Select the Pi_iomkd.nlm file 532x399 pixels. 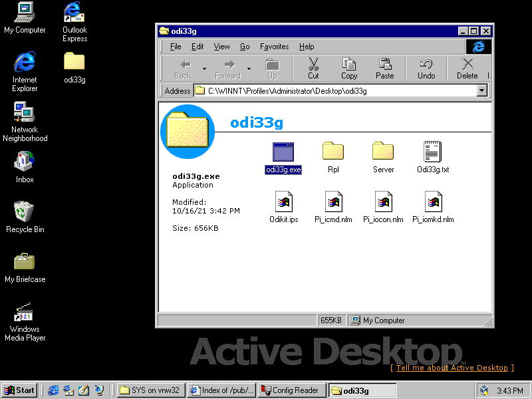[433, 207]
